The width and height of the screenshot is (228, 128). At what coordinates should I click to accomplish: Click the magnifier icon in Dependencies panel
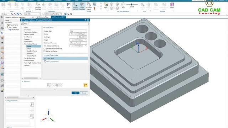[x=32, y=104]
